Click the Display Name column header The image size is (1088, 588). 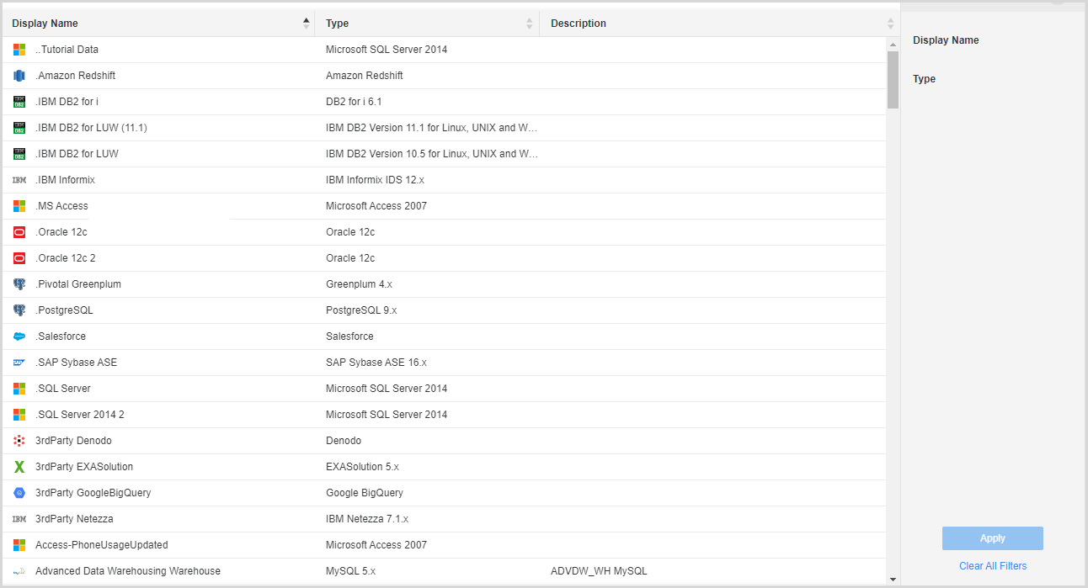(45, 24)
